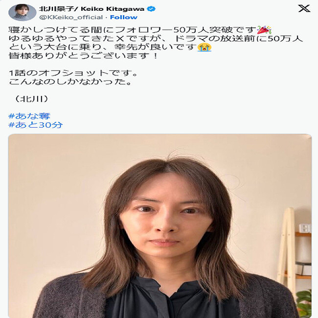The height and width of the screenshot is (318, 318).
Task: Click the text 皆様ありがとうございます！
Action: pos(83,56)
